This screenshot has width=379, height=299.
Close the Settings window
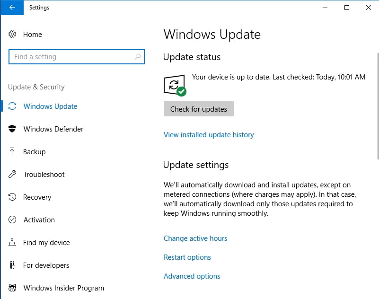coord(369,8)
